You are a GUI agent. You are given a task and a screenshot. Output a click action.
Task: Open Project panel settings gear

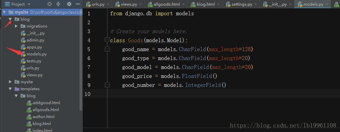69,4
